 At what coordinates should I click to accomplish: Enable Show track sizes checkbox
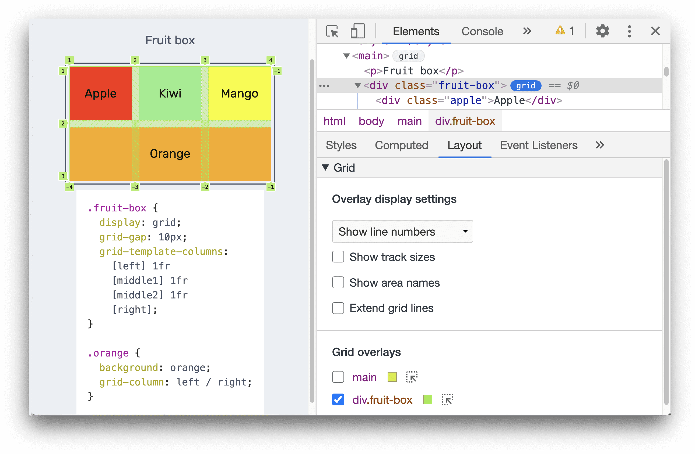pos(338,257)
